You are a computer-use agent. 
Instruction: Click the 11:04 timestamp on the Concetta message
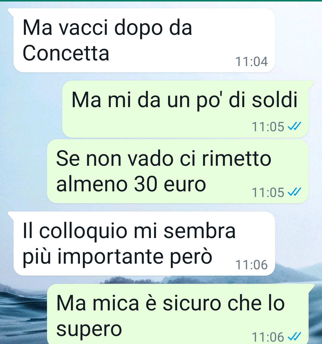pyautogui.click(x=252, y=61)
